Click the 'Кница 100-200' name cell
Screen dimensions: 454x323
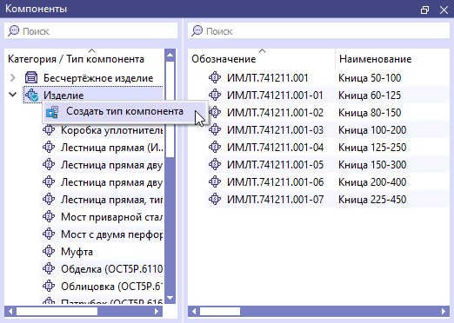pos(372,130)
